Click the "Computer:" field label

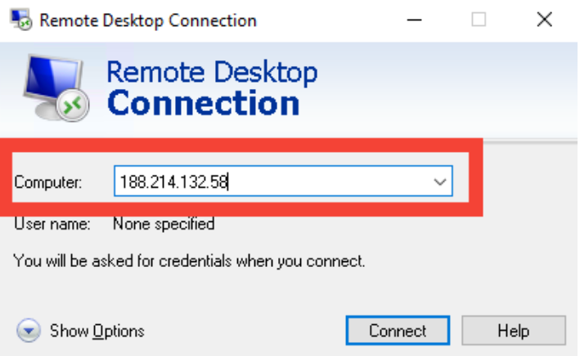click(x=48, y=182)
